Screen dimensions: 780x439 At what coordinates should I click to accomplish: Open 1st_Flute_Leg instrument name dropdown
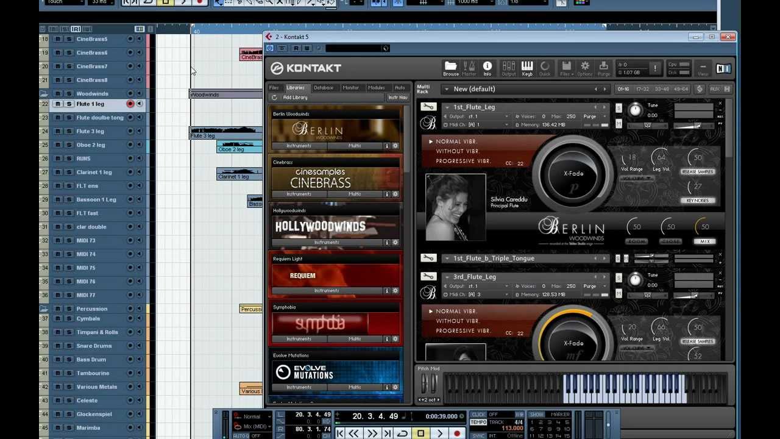tap(447, 107)
